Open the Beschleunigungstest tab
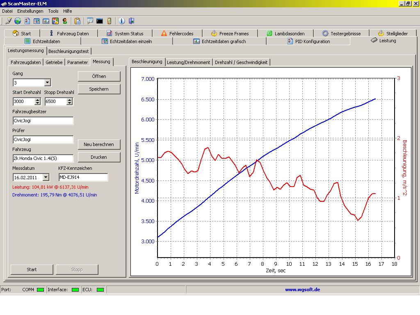420x315 pixels. (x=68, y=51)
